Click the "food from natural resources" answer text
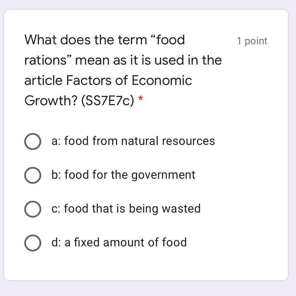The height and width of the screenshot is (296, 296). tap(139, 141)
